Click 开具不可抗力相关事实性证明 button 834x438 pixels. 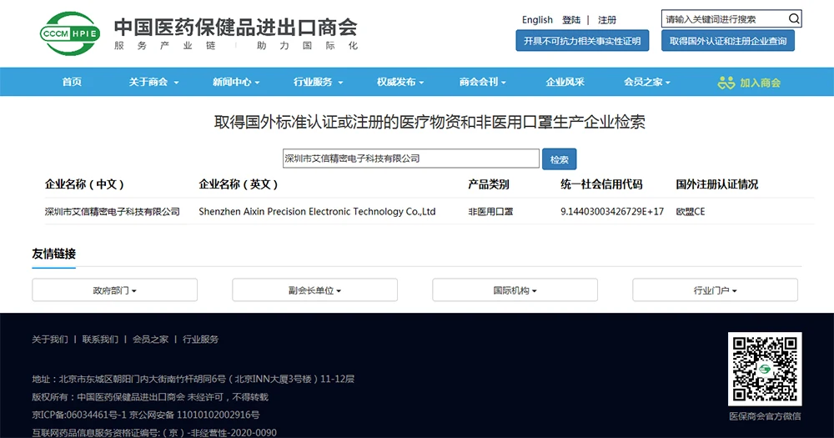click(582, 41)
